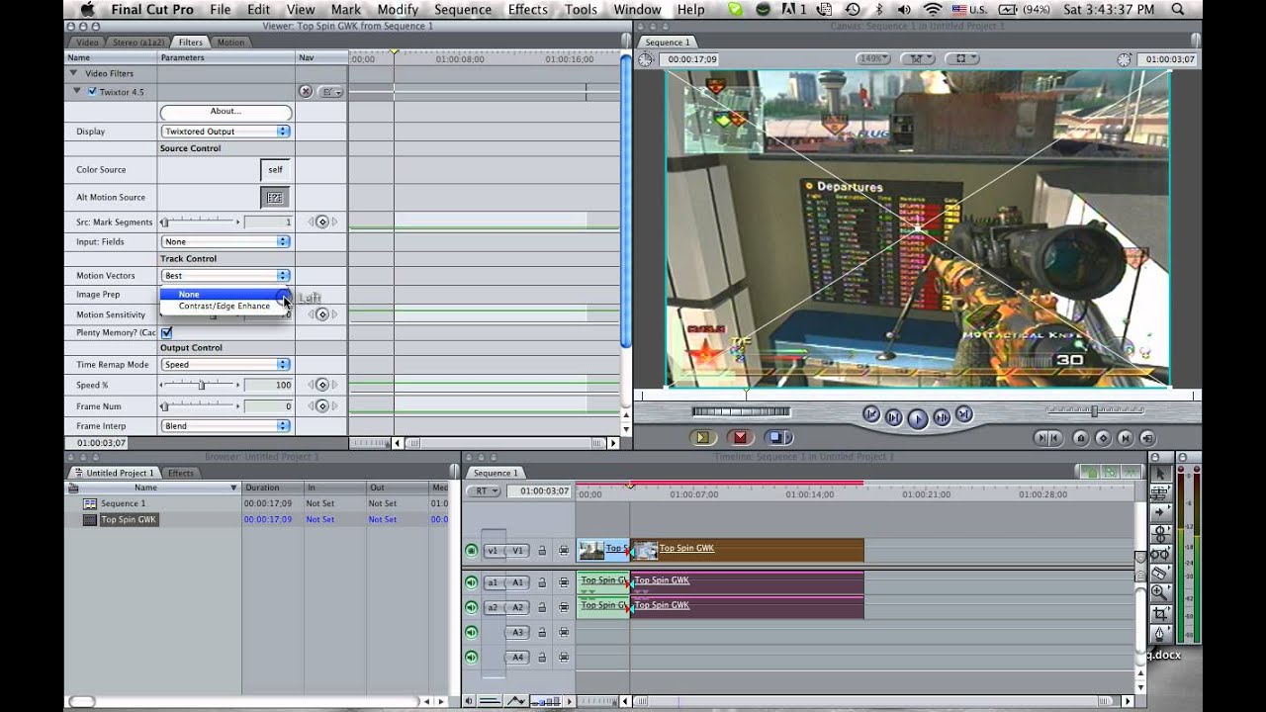Select the Razor Blade tool
The image size is (1266, 712).
pos(1160,573)
